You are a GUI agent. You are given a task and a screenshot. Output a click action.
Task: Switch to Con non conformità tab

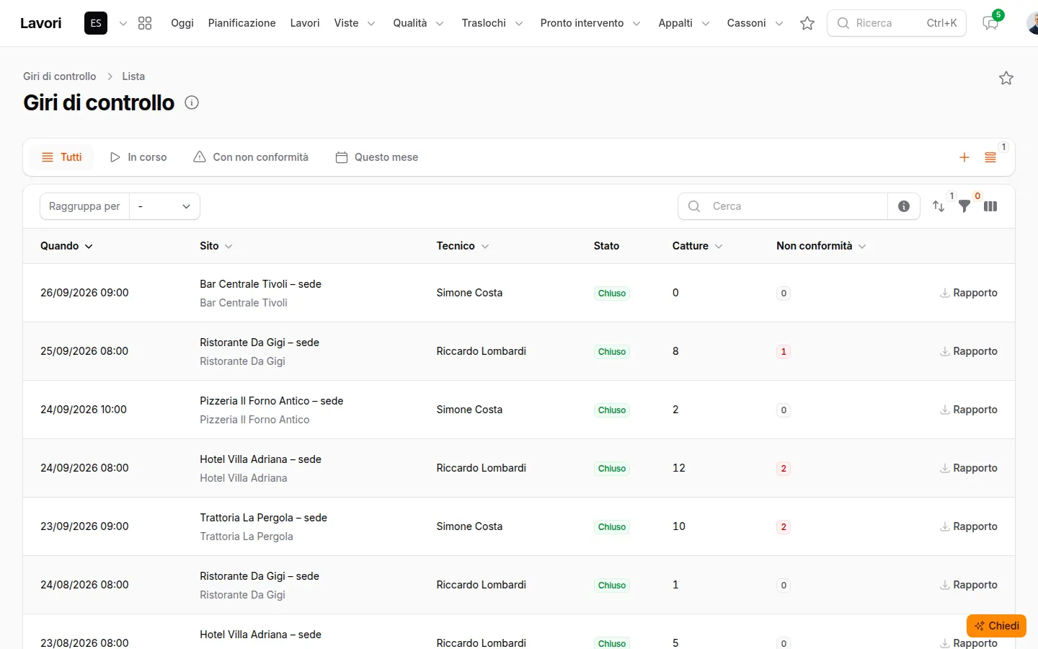(251, 157)
